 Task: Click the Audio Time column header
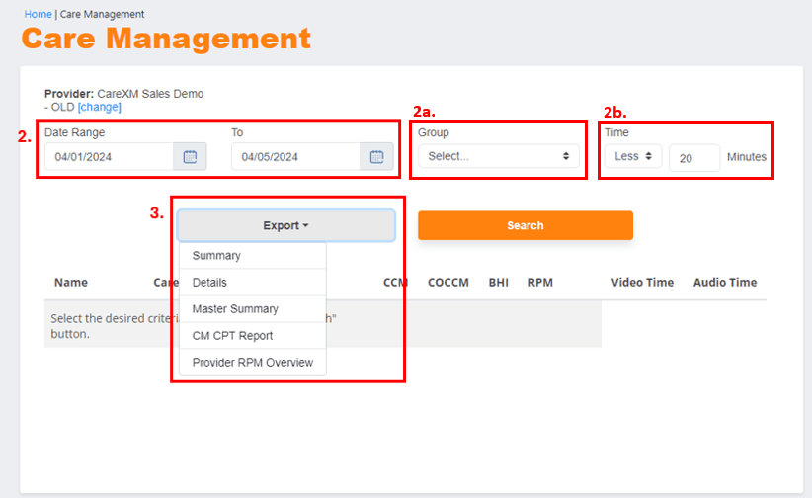(725, 283)
